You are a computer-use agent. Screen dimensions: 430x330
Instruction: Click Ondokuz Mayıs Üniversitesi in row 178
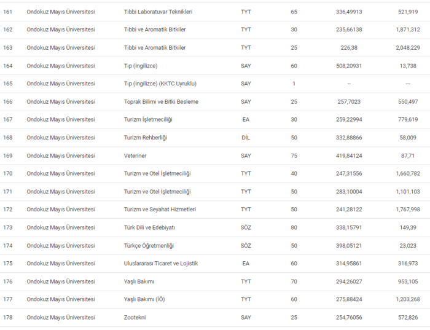(61, 317)
